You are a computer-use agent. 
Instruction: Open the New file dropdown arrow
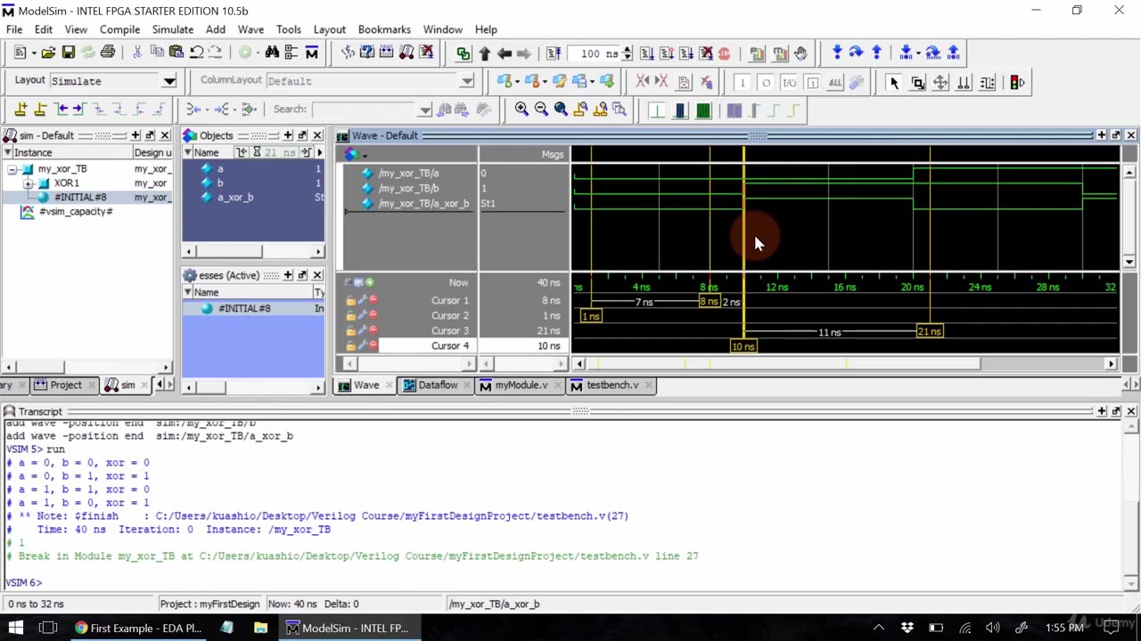click(33, 53)
